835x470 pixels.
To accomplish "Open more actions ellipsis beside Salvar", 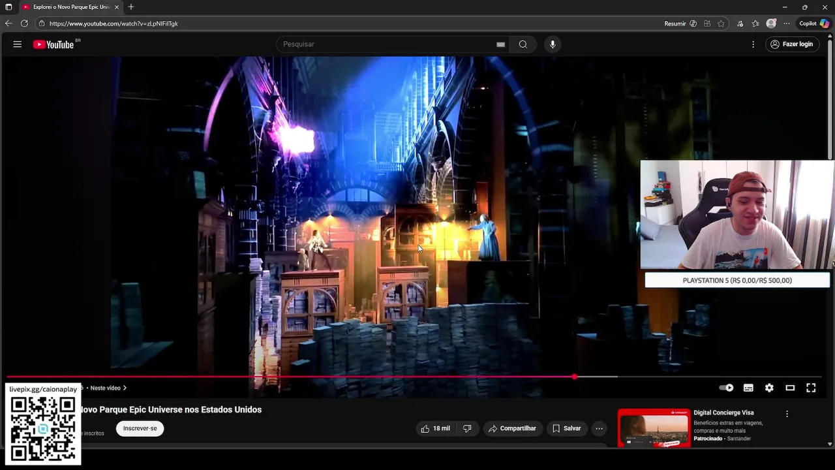I will 599,428.
